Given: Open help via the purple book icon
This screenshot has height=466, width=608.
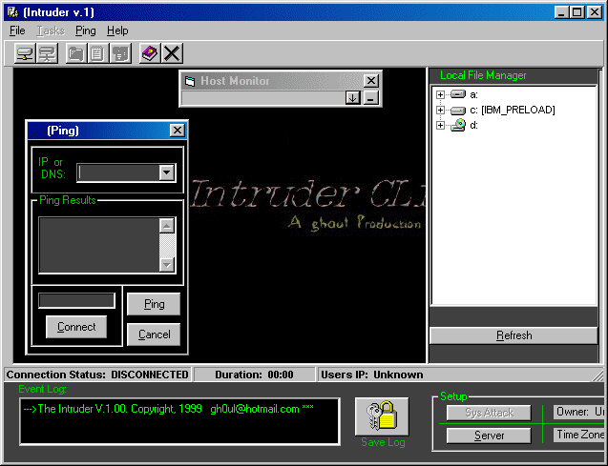Looking at the screenshot, I should tap(149, 53).
